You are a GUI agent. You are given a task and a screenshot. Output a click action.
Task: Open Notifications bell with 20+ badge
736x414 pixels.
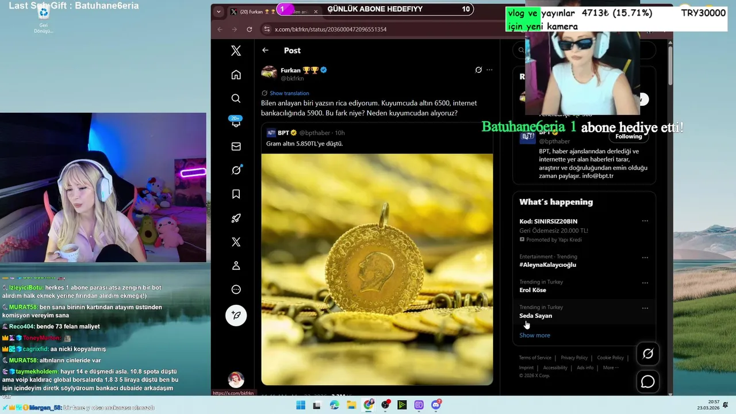(x=236, y=122)
